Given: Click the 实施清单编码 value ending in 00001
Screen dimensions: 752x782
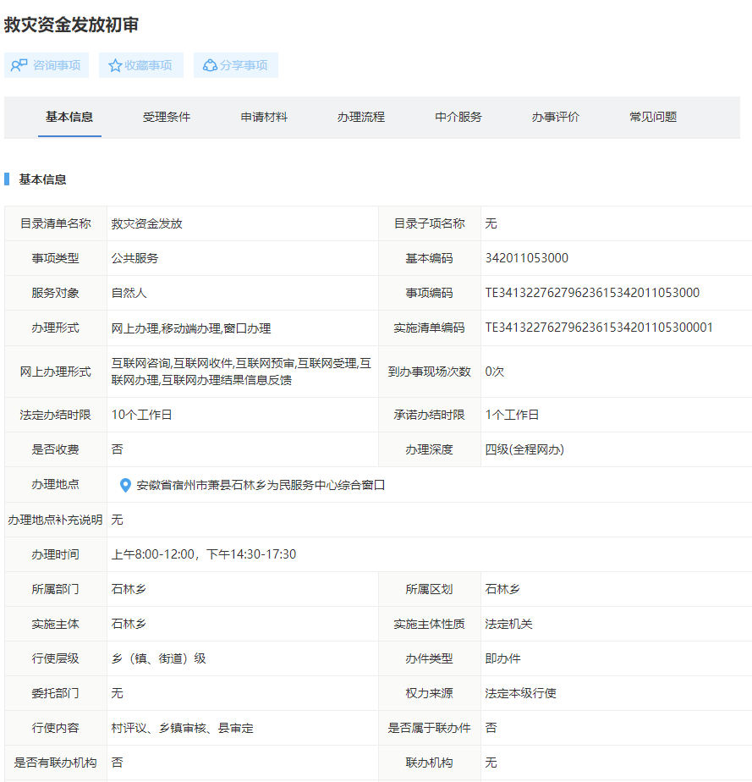Looking at the screenshot, I should pos(599,328).
